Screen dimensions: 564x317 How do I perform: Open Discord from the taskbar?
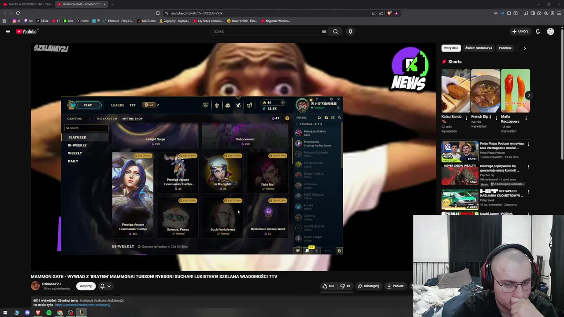(27, 313)
